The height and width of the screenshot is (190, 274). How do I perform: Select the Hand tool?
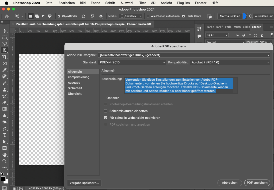coord(5,155)
